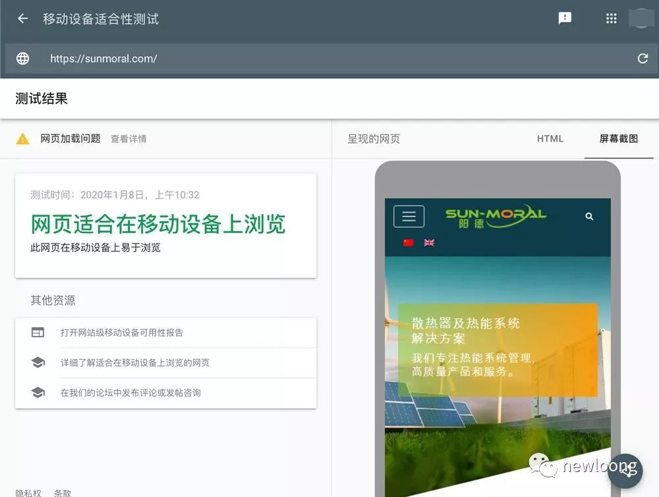This screenshot has width=659, height=497.
Task: Switch to the HTML tab
Action: click(x=550, y=139)
